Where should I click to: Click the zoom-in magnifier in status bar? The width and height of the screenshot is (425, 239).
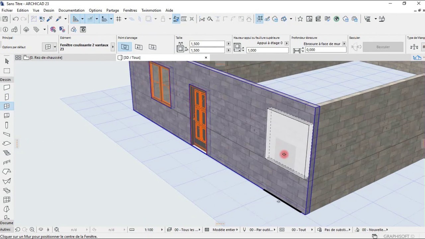coord(32,229)
